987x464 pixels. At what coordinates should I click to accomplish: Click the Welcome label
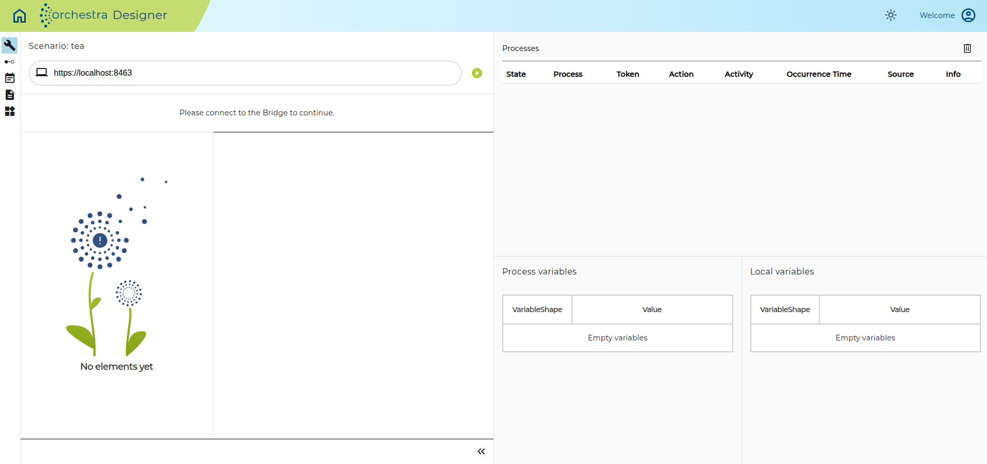coord(937,15)
